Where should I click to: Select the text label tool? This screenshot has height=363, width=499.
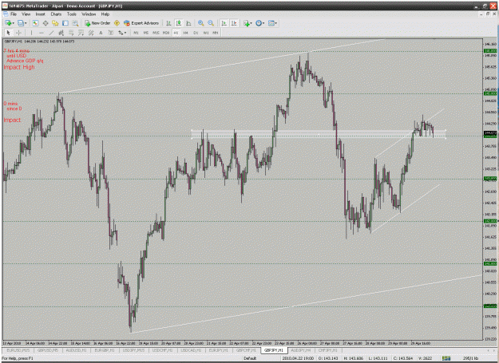pyautogui.click(x=111, y=33)
